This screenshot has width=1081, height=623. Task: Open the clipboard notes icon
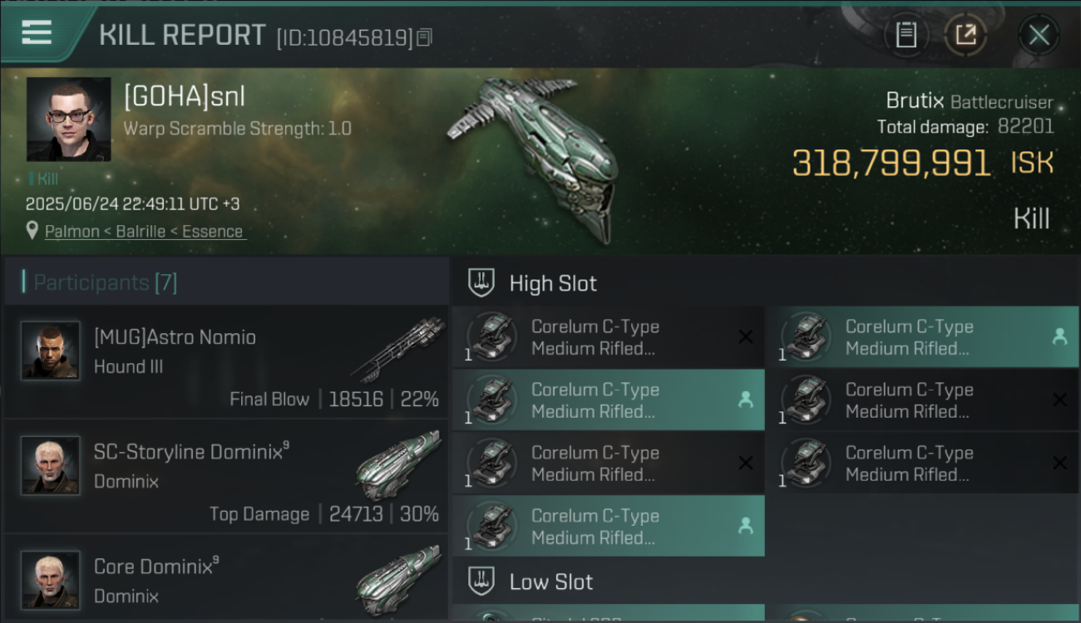click(x=906, y=35)
